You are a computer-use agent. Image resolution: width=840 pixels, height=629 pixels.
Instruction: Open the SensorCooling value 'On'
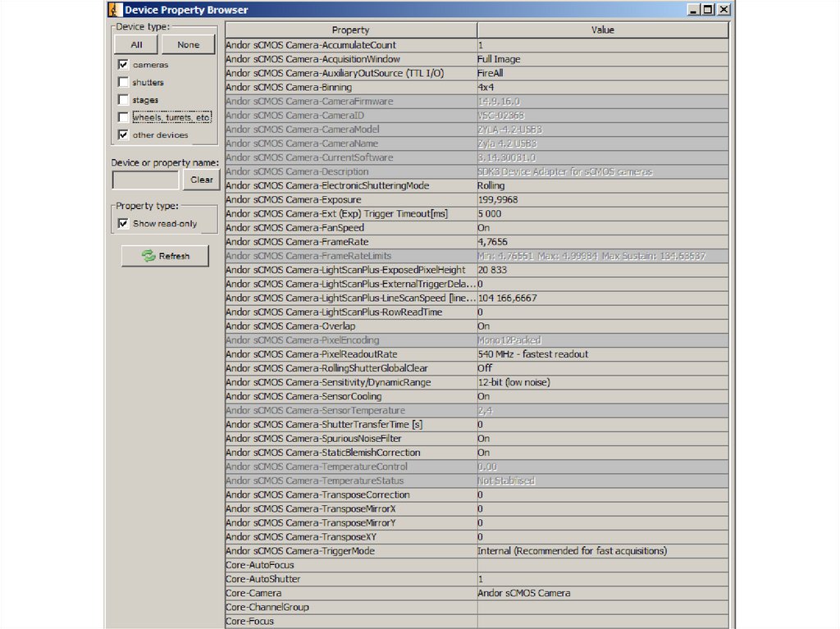[x=603, y=396]
